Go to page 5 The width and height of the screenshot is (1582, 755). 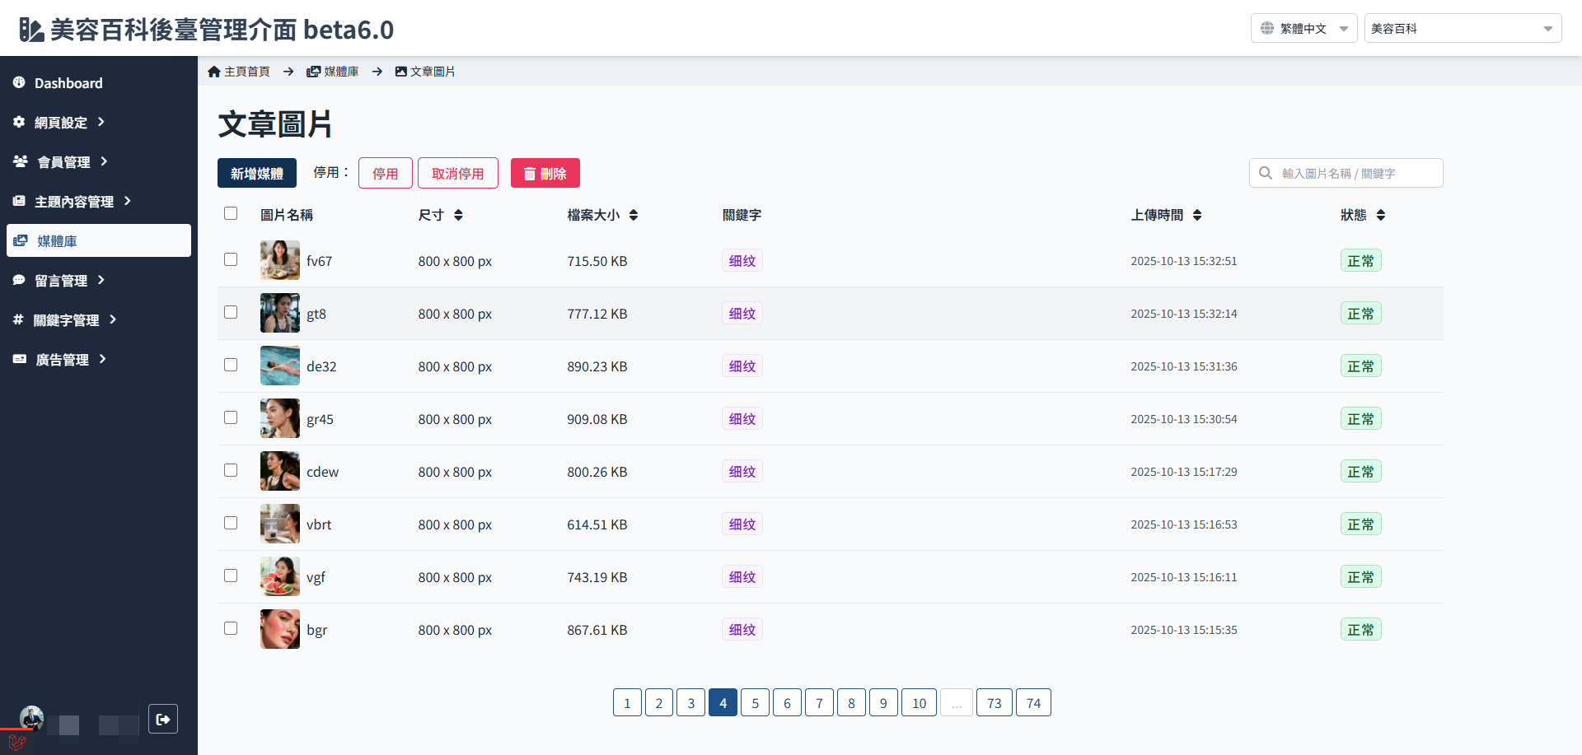[x=755, y=702]
